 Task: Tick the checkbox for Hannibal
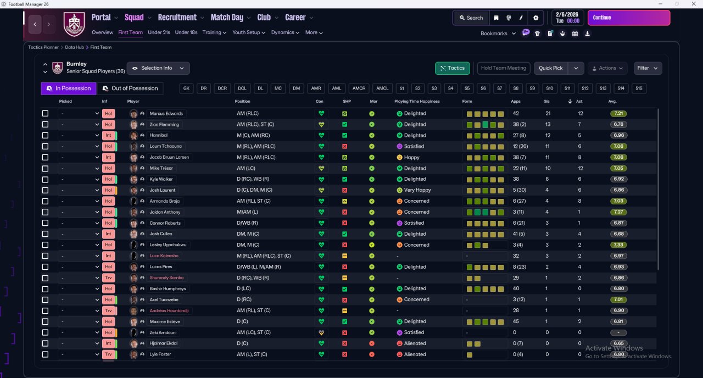point(45,135)
